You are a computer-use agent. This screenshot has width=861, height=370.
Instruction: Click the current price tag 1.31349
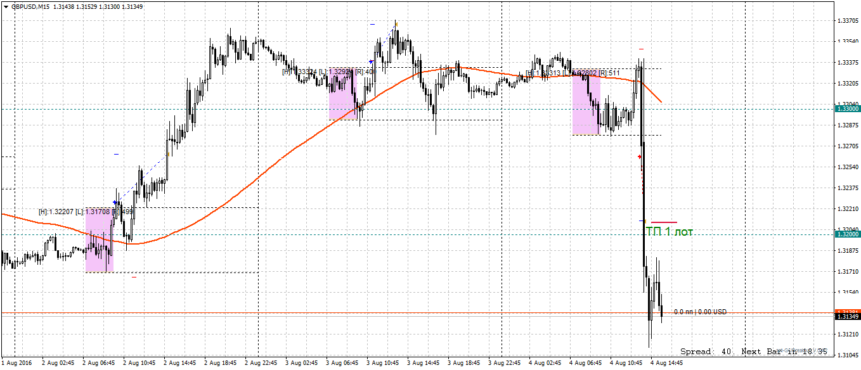[x=848, y=316]
